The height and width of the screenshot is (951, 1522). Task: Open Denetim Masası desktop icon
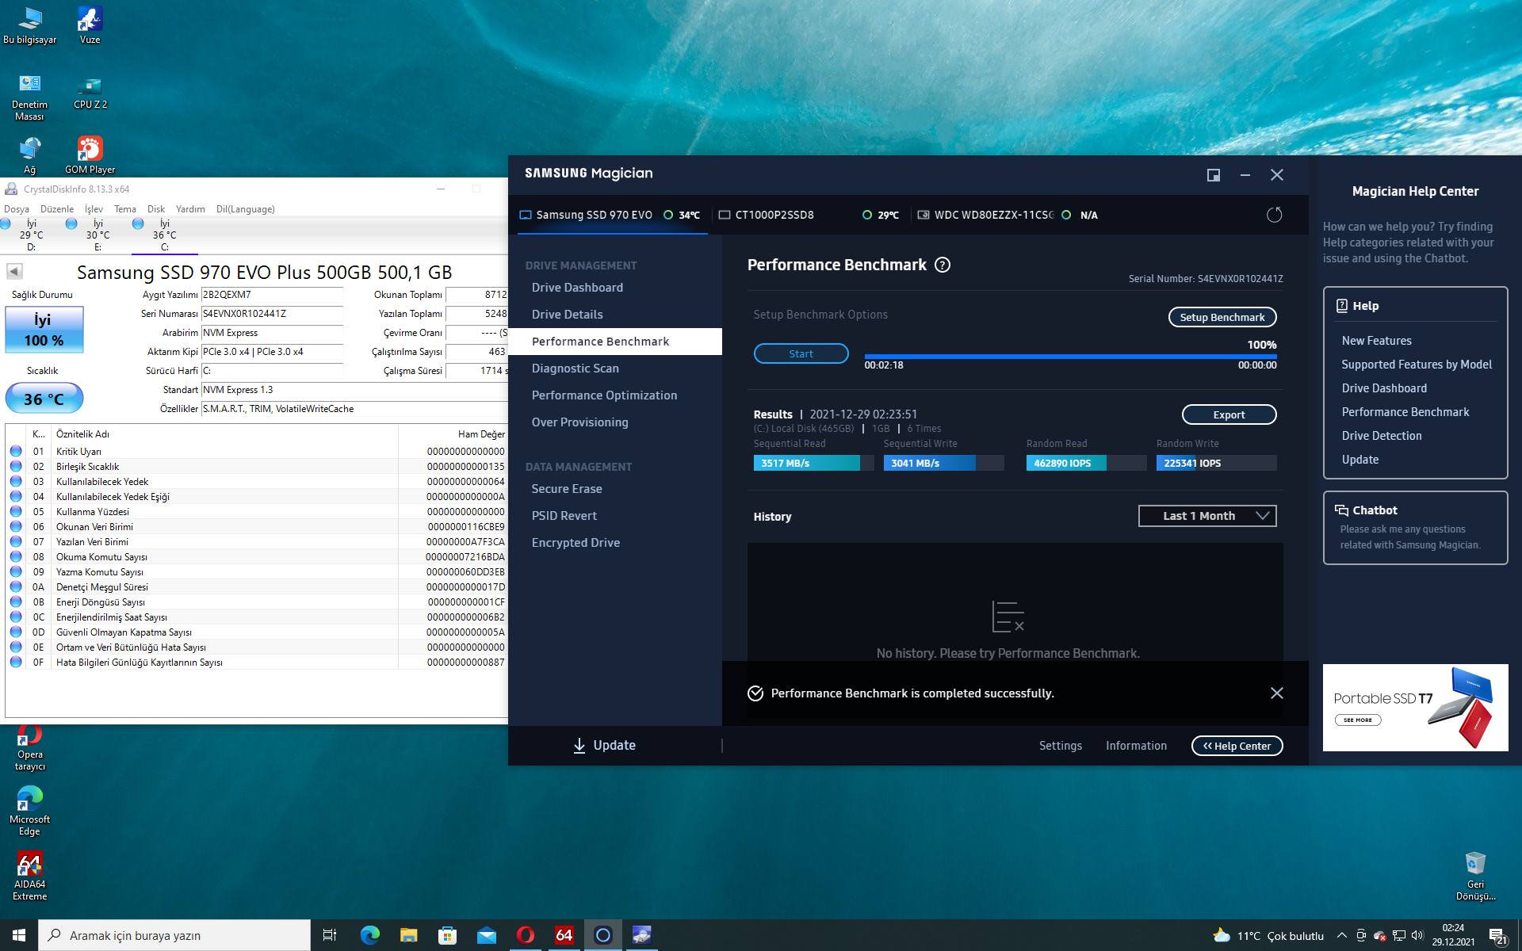coord(29,97)
